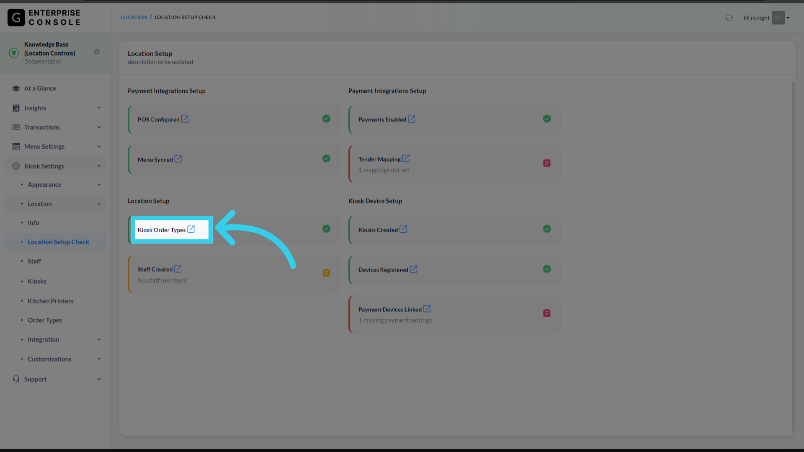This screenshot has width=804, height=452.
Task: Open Kiosks Created external link icon
Action: click(403, 229)
